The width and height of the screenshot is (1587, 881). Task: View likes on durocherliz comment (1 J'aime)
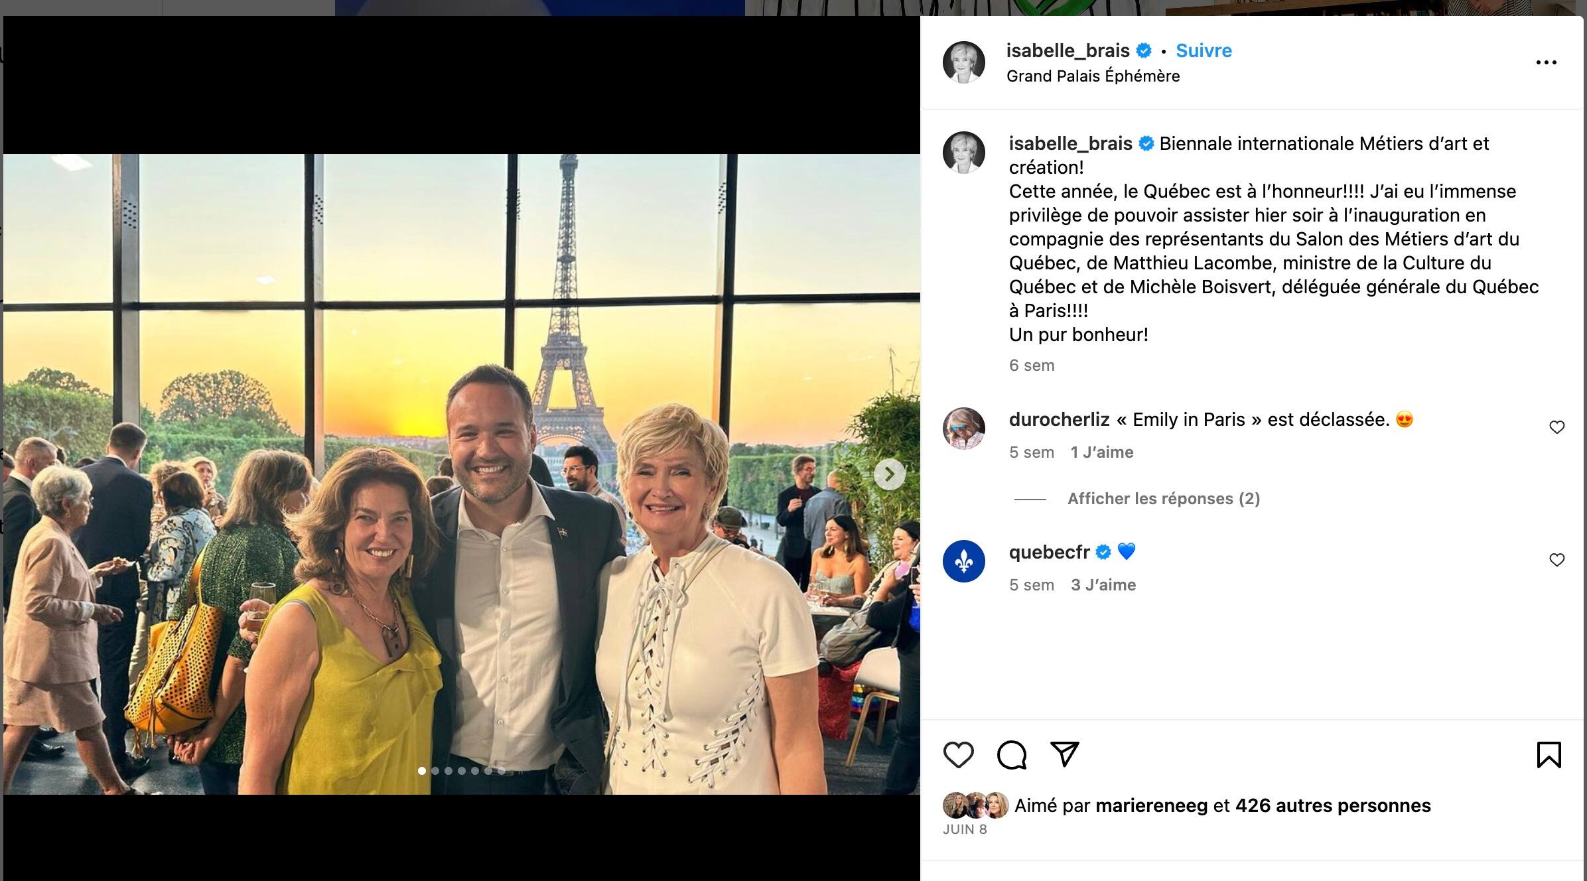click(1101, 452)
